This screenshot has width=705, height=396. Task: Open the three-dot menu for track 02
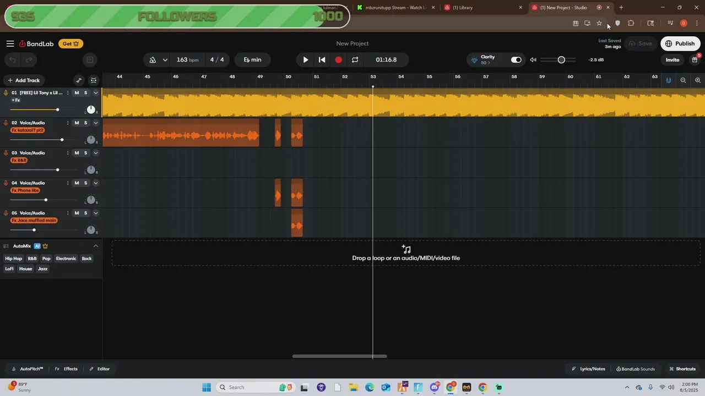68,123
